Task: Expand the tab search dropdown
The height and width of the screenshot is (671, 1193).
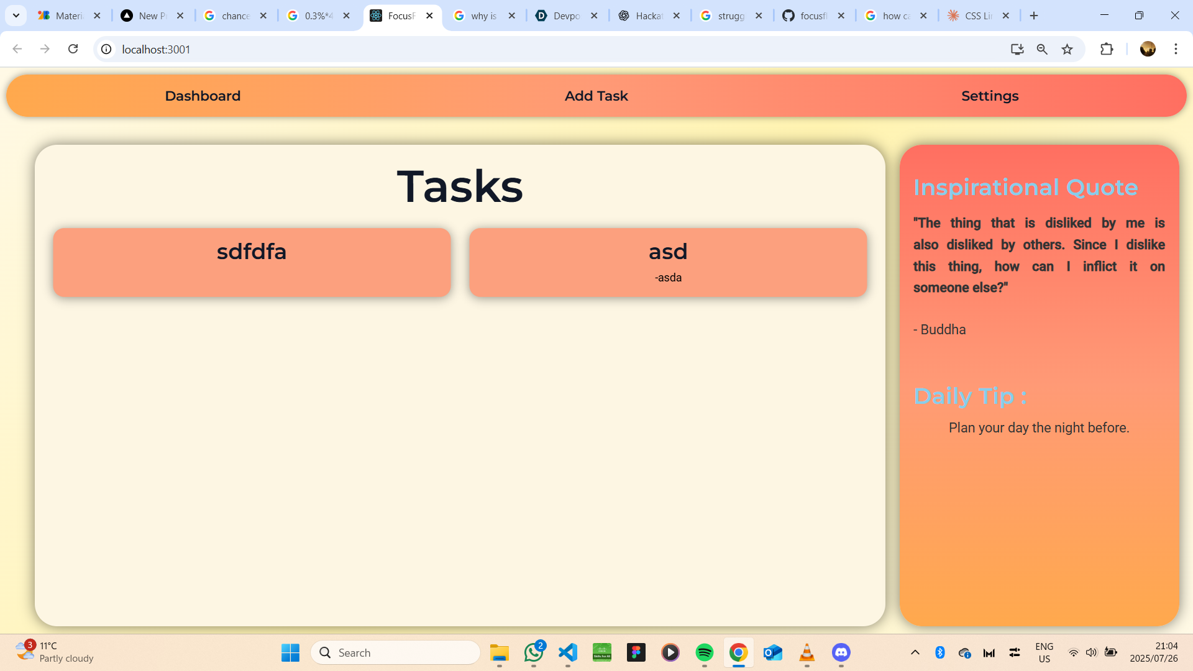Action: (16, 16)
